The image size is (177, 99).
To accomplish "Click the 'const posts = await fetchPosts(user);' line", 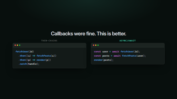I will pyautogui.click(x=120, y=56).
